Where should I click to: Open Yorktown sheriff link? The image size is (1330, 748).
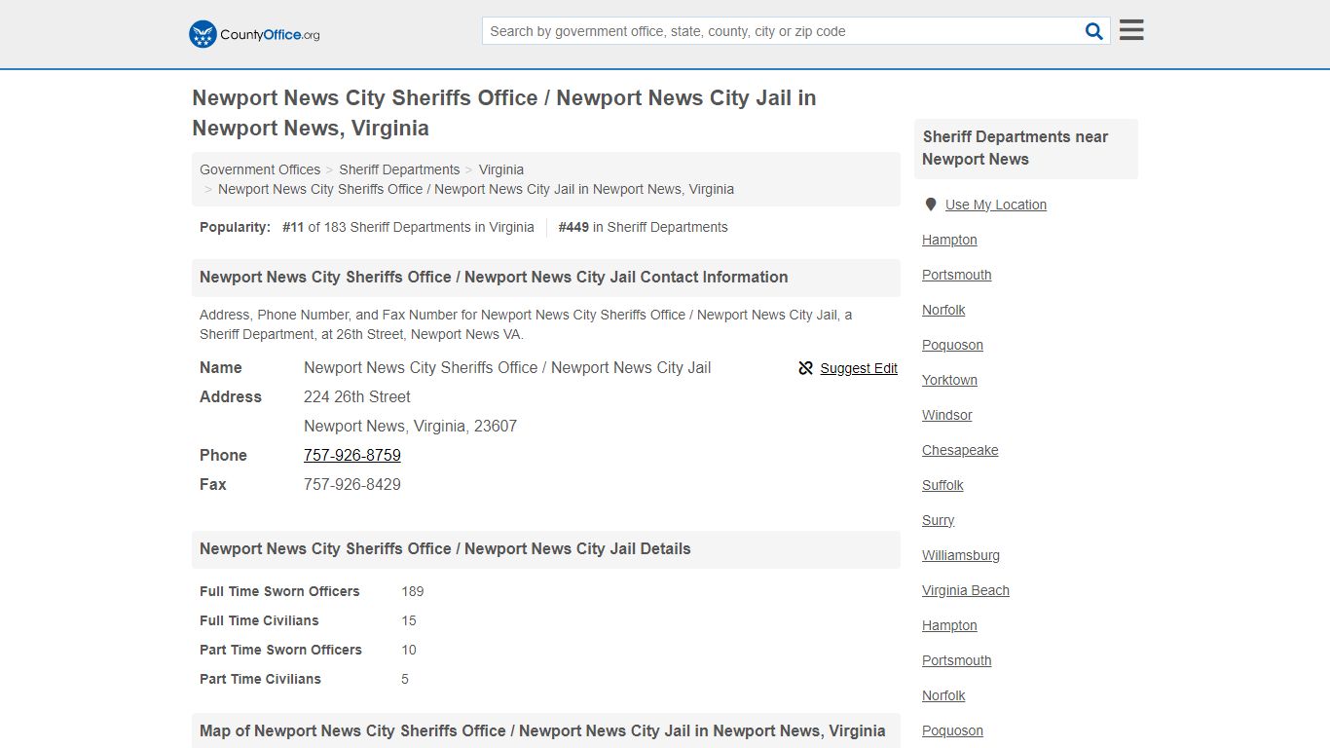(x=949, y=380)
